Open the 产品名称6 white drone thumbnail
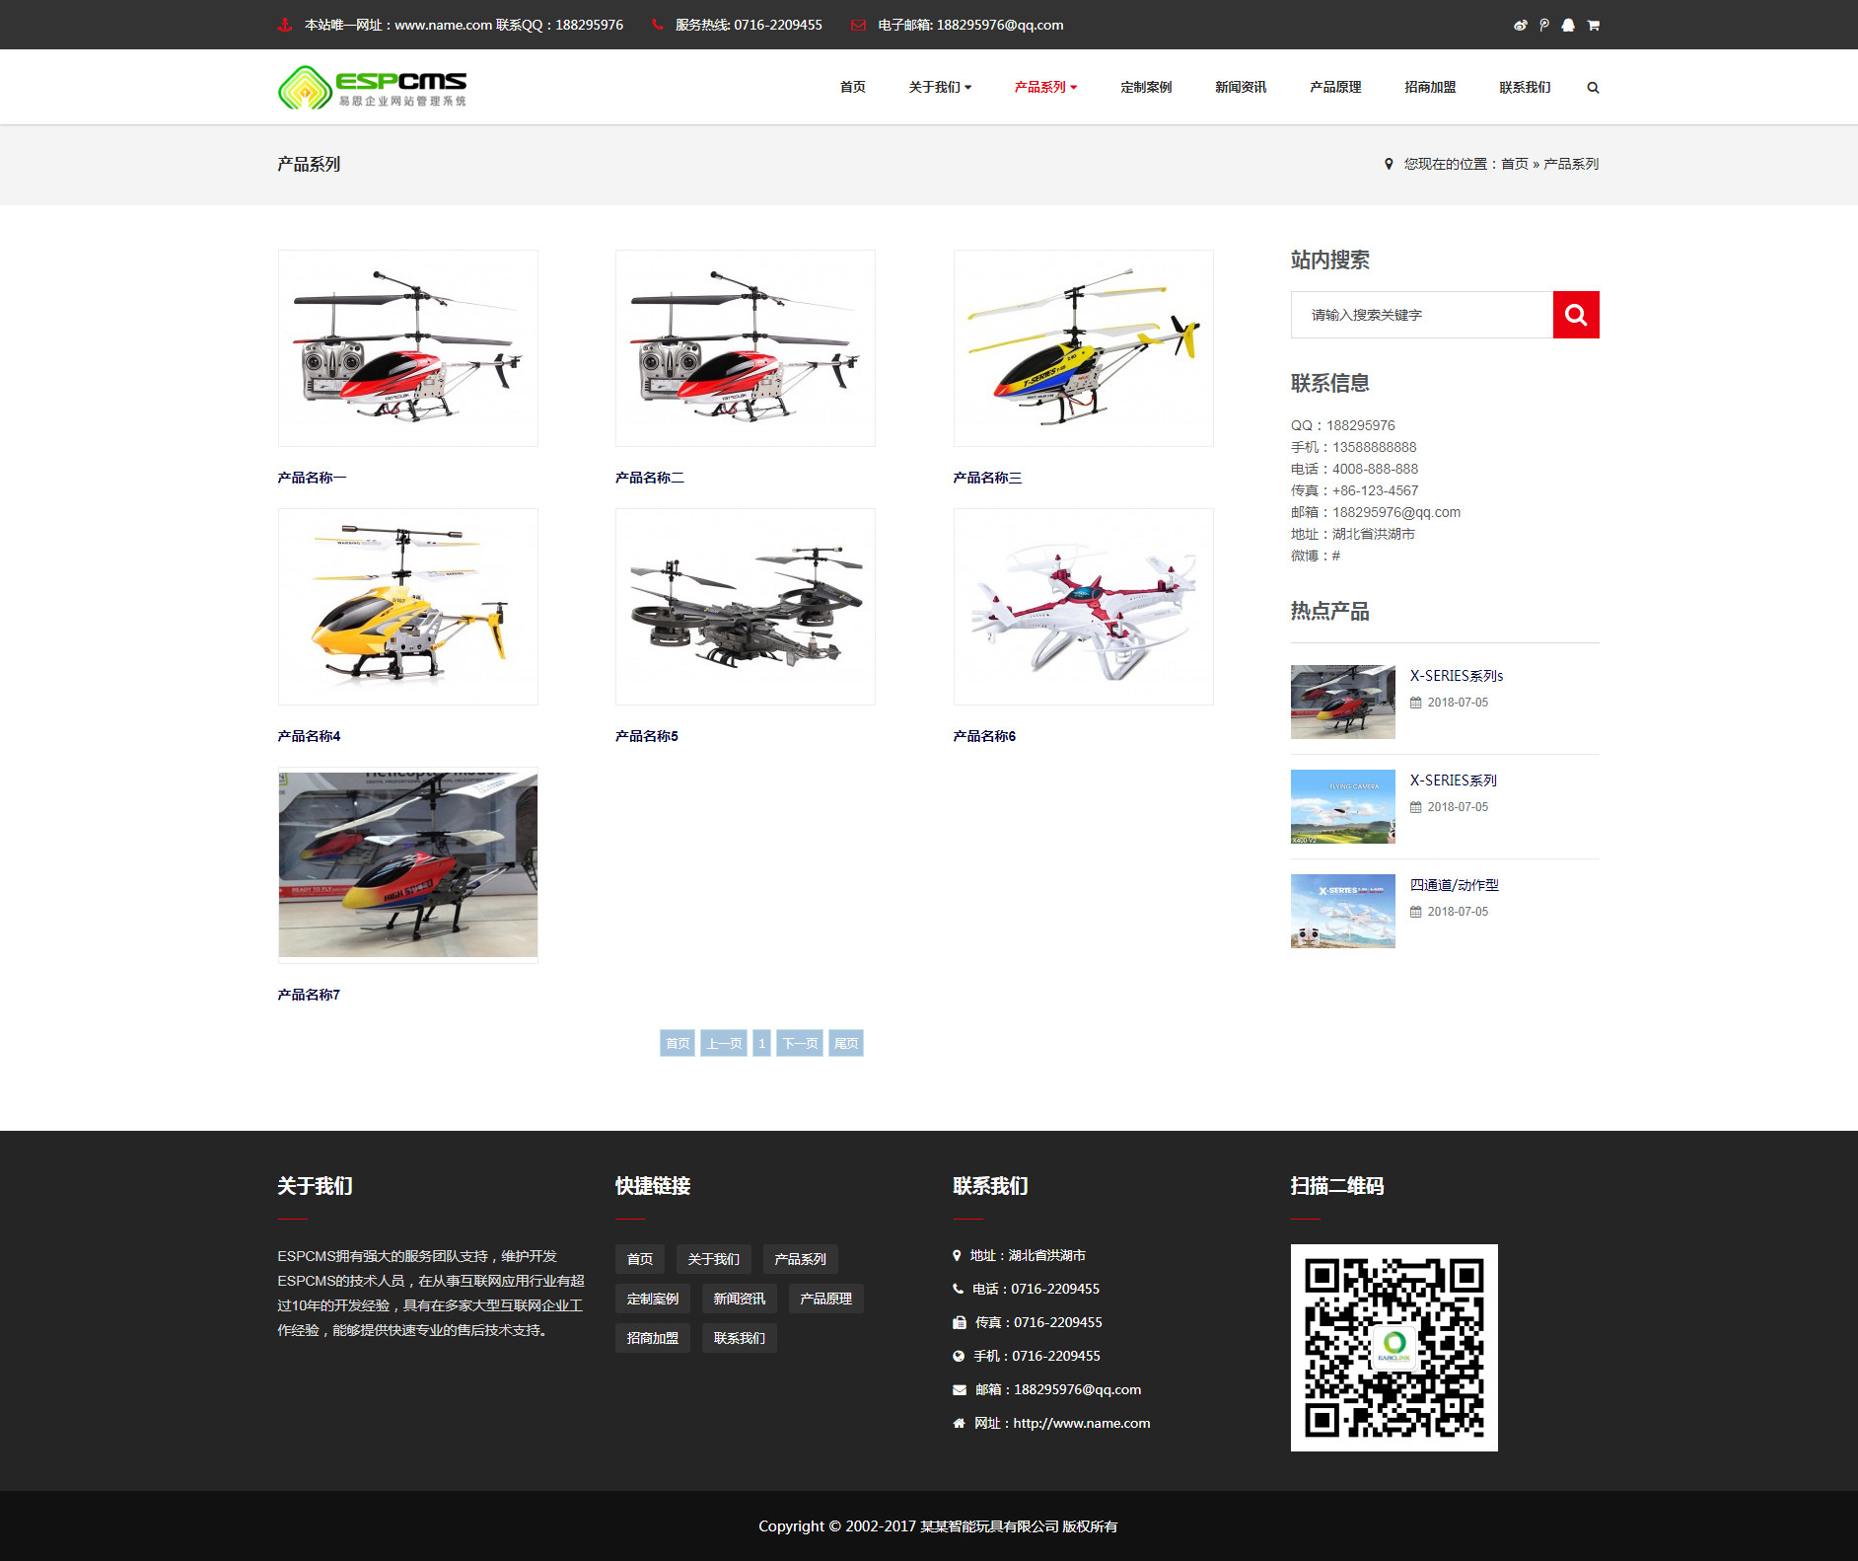The height and width of the screenshot is (1561, 1858). pos(1083,607)
